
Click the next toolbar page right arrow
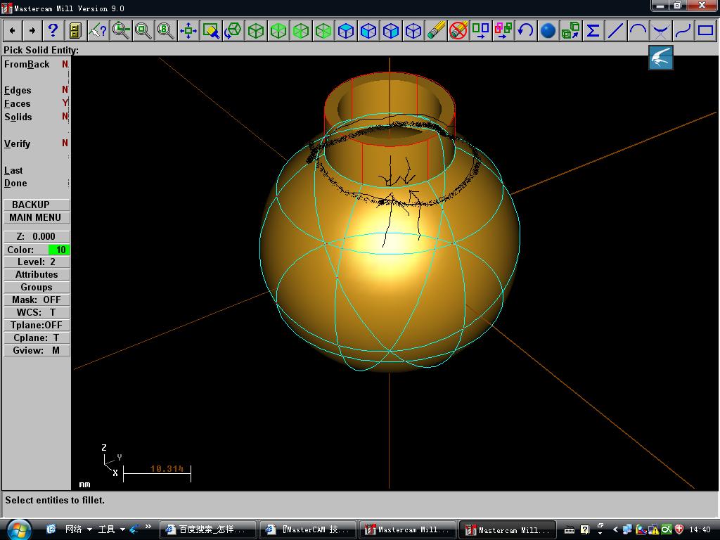click(x=32, y=31)
